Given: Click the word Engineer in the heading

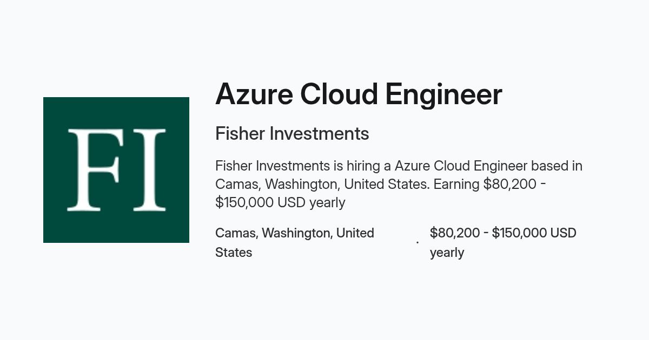Looking at the screenshot, I should 443,96.
